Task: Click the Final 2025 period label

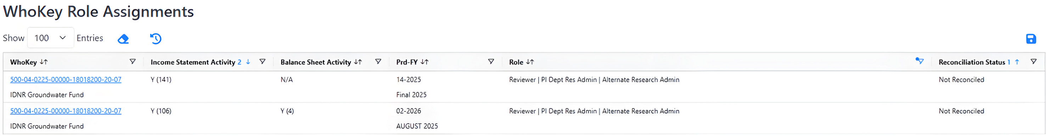Action: (x=411, y=95)
